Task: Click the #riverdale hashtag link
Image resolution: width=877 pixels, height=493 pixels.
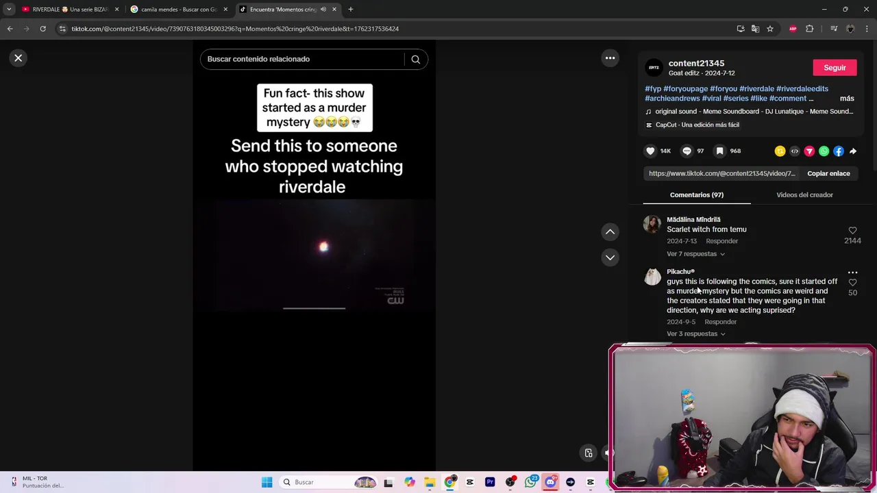Action: (756, 89)
